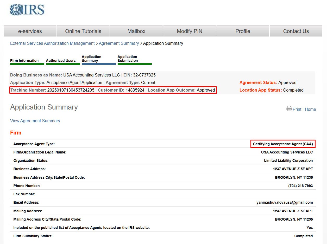Open the View Agreement Summary link

tap(35, 121)
